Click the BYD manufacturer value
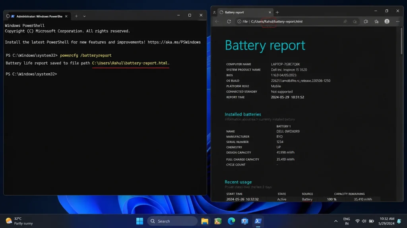Screen dimensions: 407x228 [279, 137]
